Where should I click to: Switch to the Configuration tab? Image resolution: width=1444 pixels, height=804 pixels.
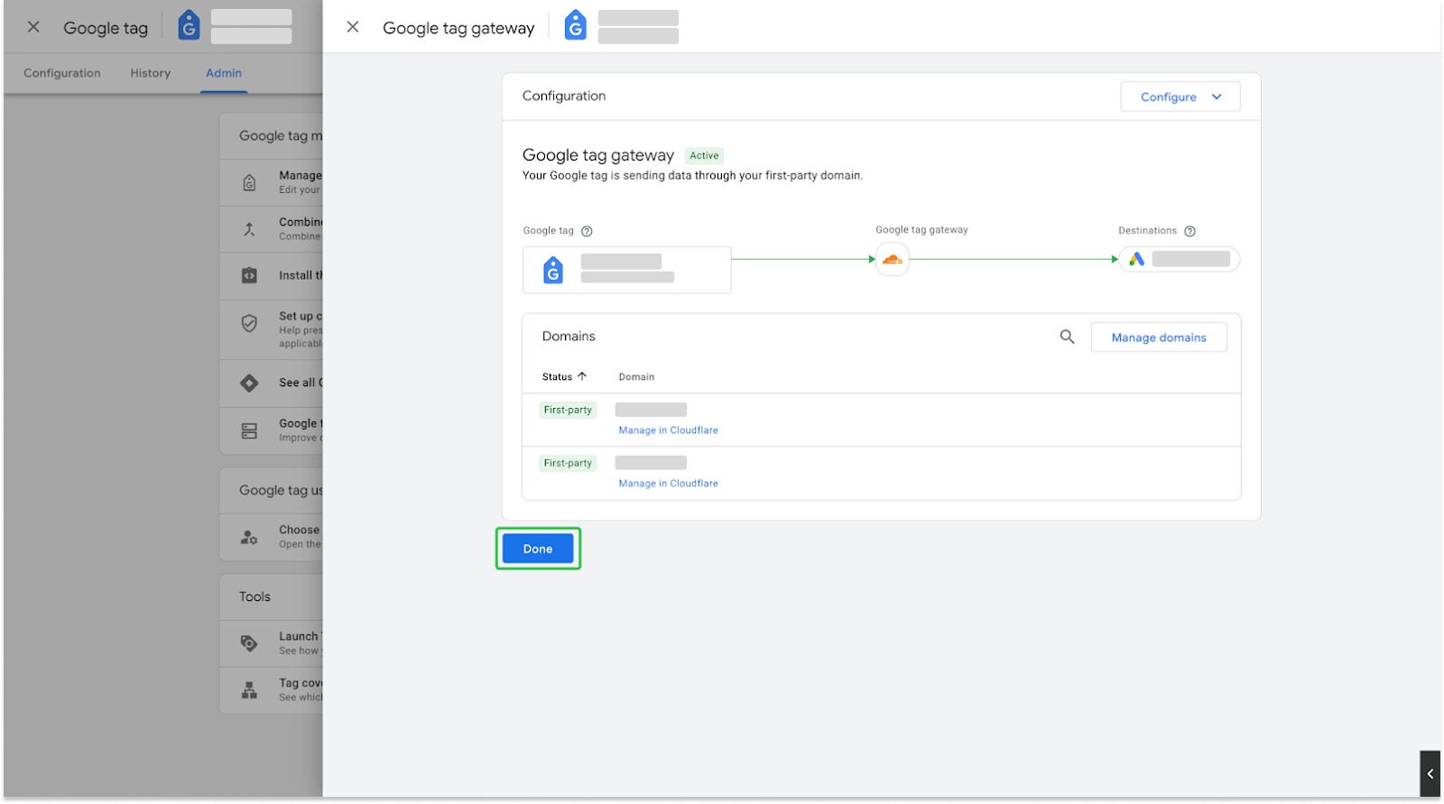click(62, 73)
